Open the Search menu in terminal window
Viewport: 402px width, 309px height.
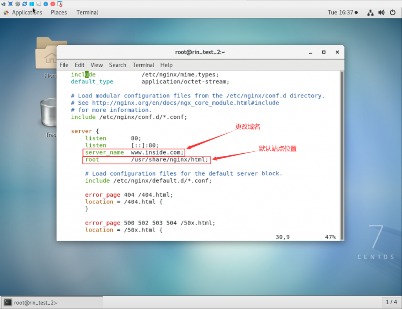pyautogui.click(x=117, y=65)
